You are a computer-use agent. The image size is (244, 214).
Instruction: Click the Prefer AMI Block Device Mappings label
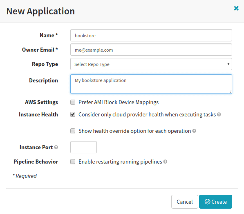click(x=119, y=102)
